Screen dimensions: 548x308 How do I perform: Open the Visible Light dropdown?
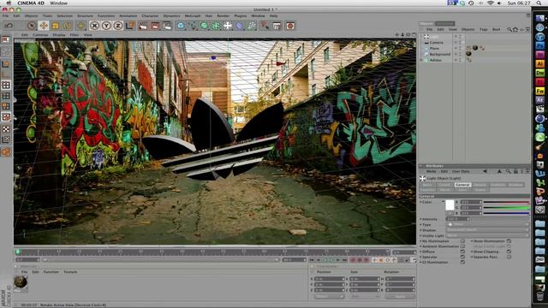pos(487,236)
